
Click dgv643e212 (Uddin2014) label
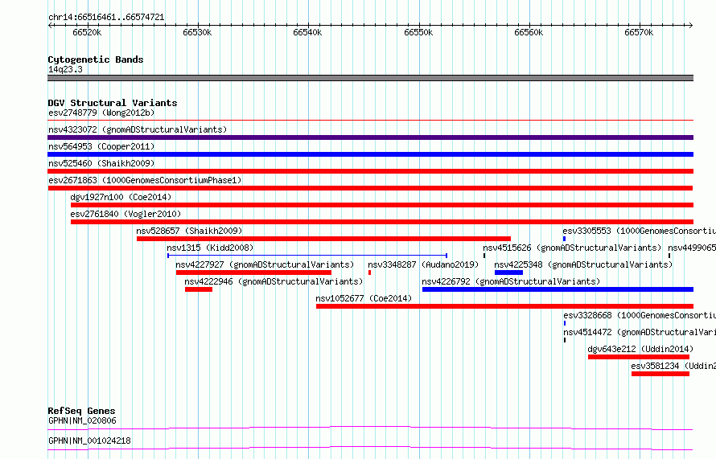(x=640, y=349)
